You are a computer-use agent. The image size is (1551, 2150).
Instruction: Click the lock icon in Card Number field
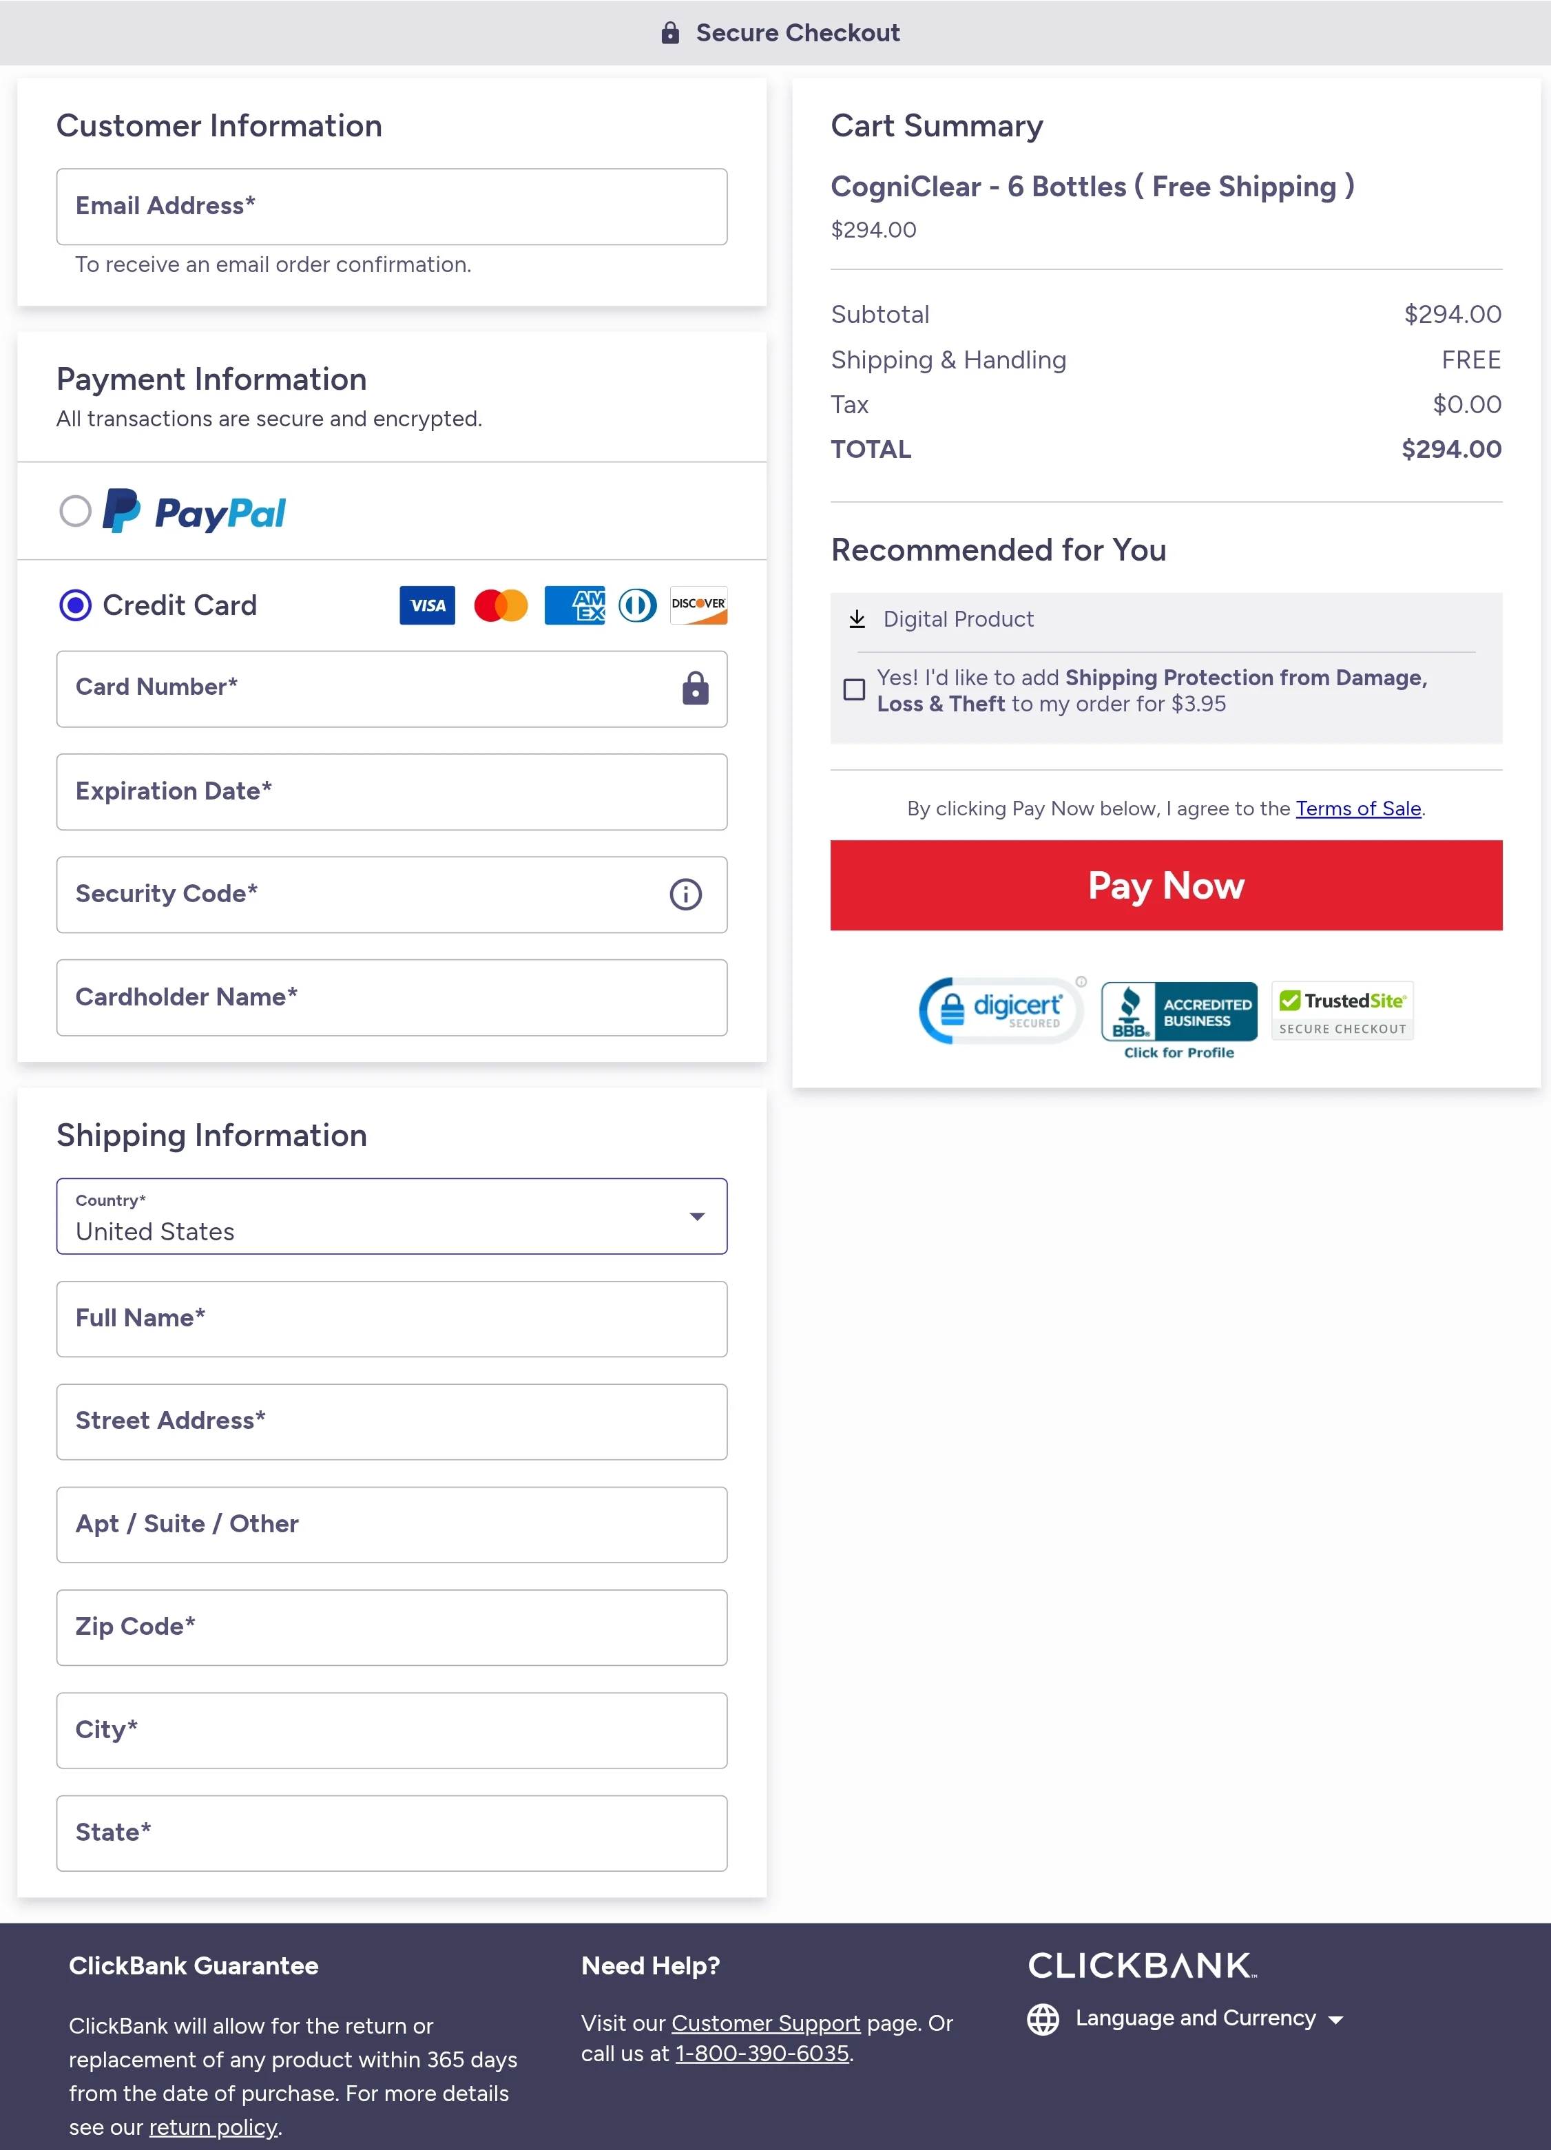coord(695,689)
